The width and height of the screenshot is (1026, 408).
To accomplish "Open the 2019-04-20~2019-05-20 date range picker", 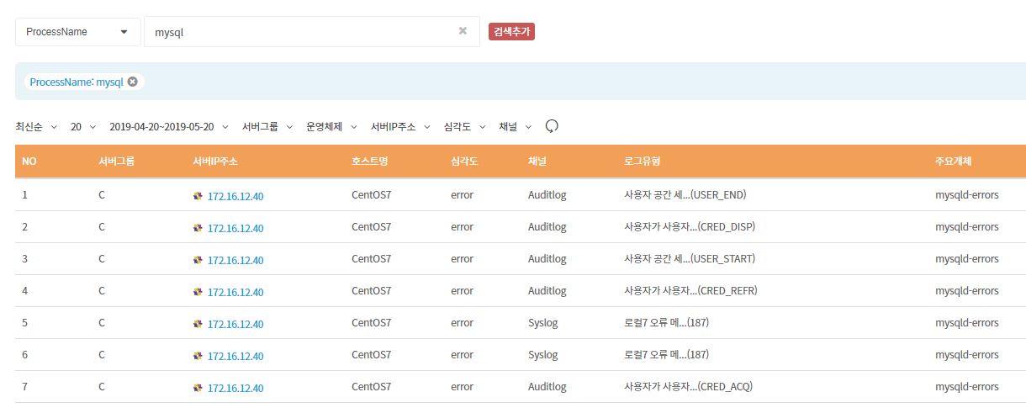I will [x=169, y=127].
